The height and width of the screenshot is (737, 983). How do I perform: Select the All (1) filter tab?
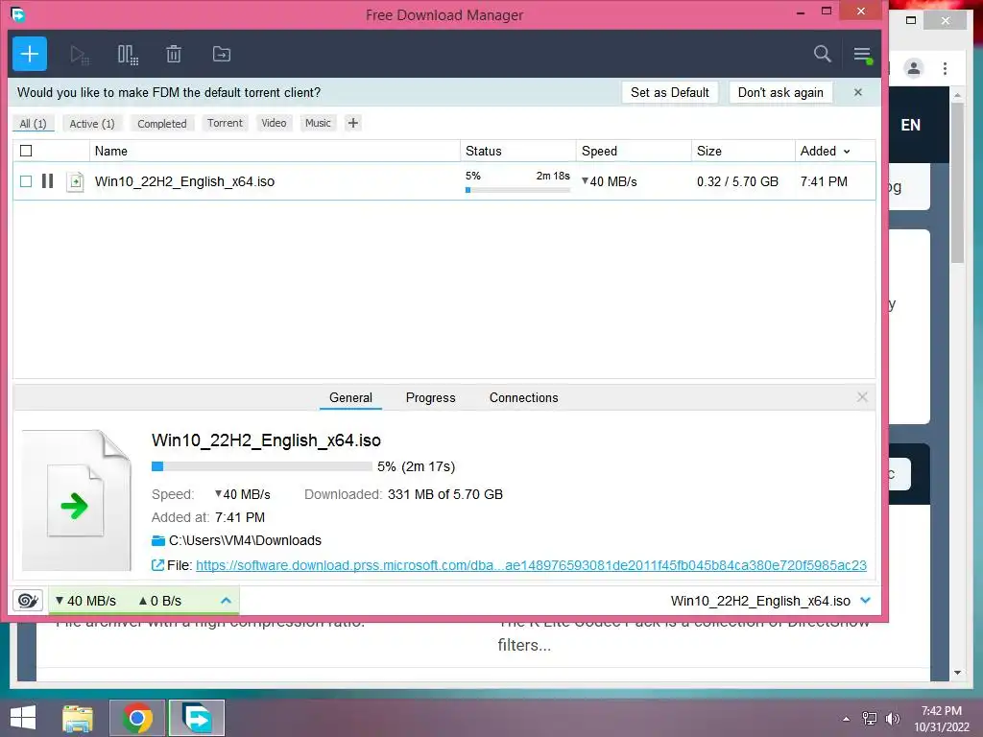click(34, 124)
